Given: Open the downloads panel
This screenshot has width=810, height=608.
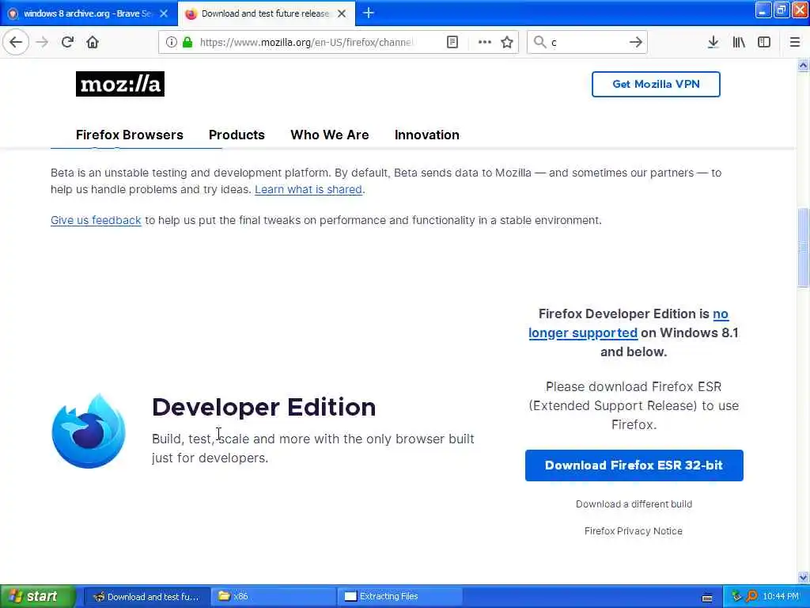Looking at the screenshot, I should coord(713,42).
